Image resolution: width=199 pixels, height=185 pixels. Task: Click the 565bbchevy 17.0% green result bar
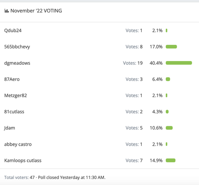click(x=171, y=47)
